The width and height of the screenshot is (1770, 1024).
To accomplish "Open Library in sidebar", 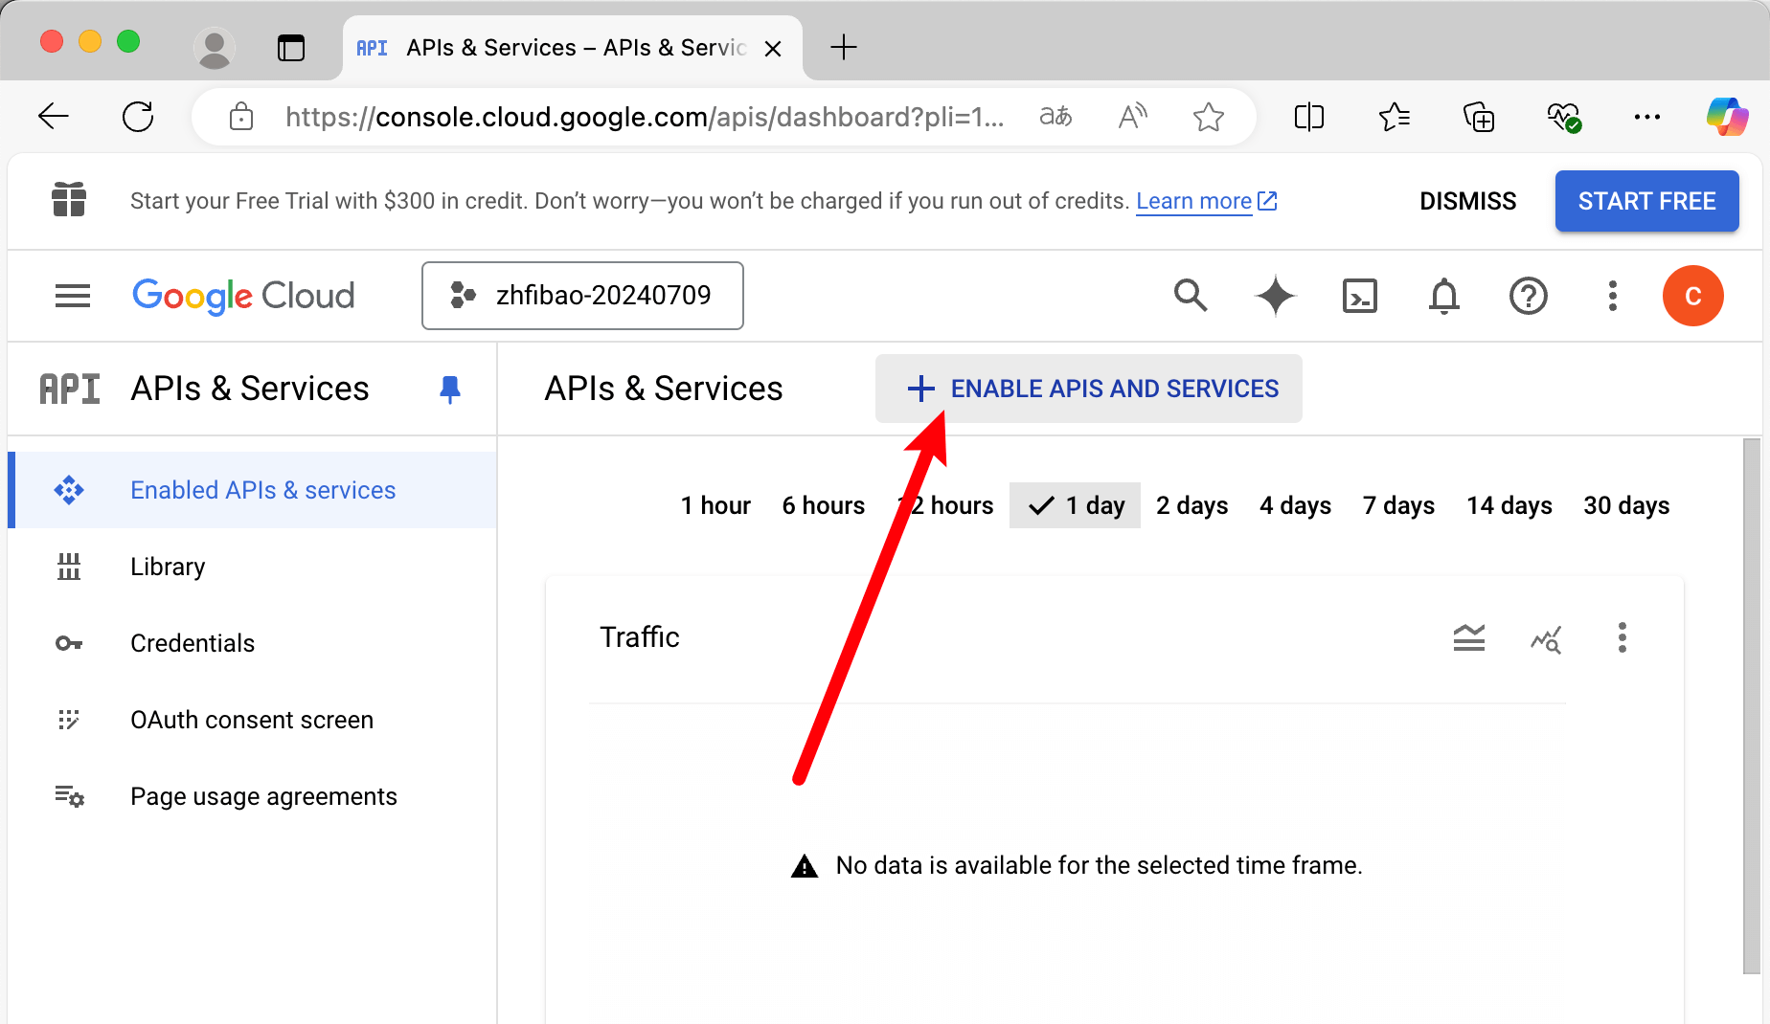I will pyautogui.click(x=252, y=567).
